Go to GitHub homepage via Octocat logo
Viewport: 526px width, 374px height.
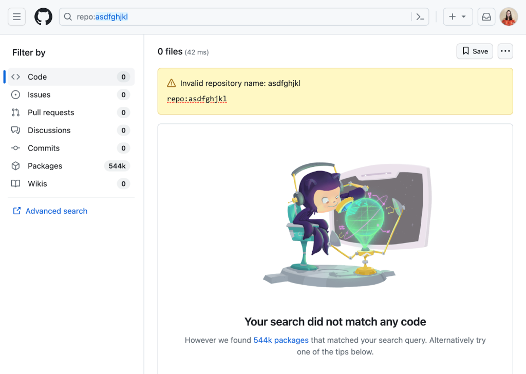pos(44,17)
